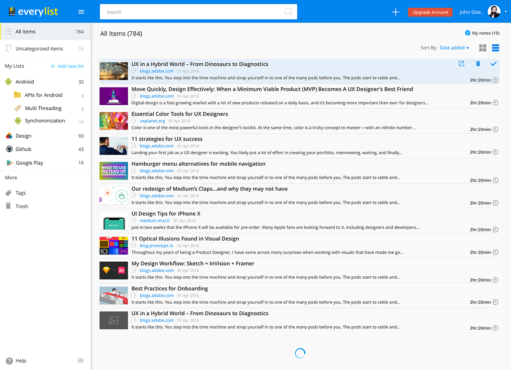This screenshot has width=511, height=370.
Task: Switch to grid view layout
Action: click(x=483, y=48)
